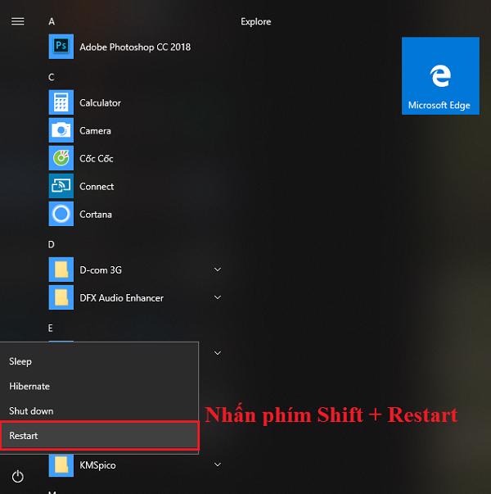Screen dimensions: 491x494
Task: Click the letter E section header
Action: 51,329
